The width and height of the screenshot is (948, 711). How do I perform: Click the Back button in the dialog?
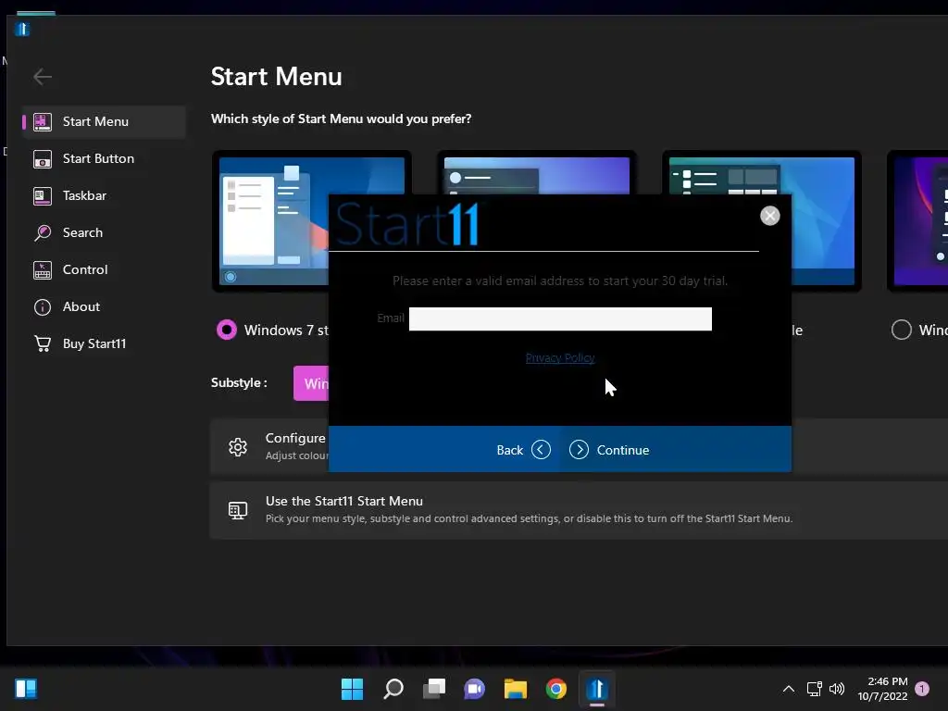pos(523,450)
